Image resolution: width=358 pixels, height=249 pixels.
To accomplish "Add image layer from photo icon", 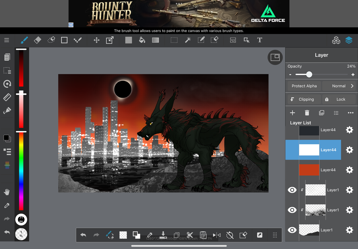I will click(x=322, y=113).
